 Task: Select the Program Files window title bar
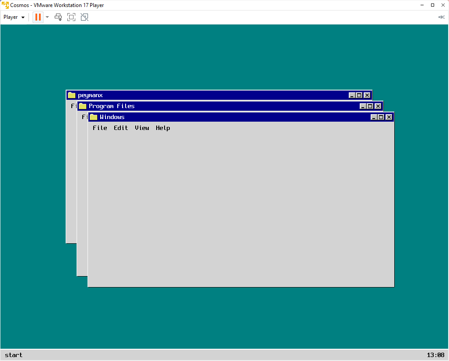pyautogui.click(x=230, y=106)
